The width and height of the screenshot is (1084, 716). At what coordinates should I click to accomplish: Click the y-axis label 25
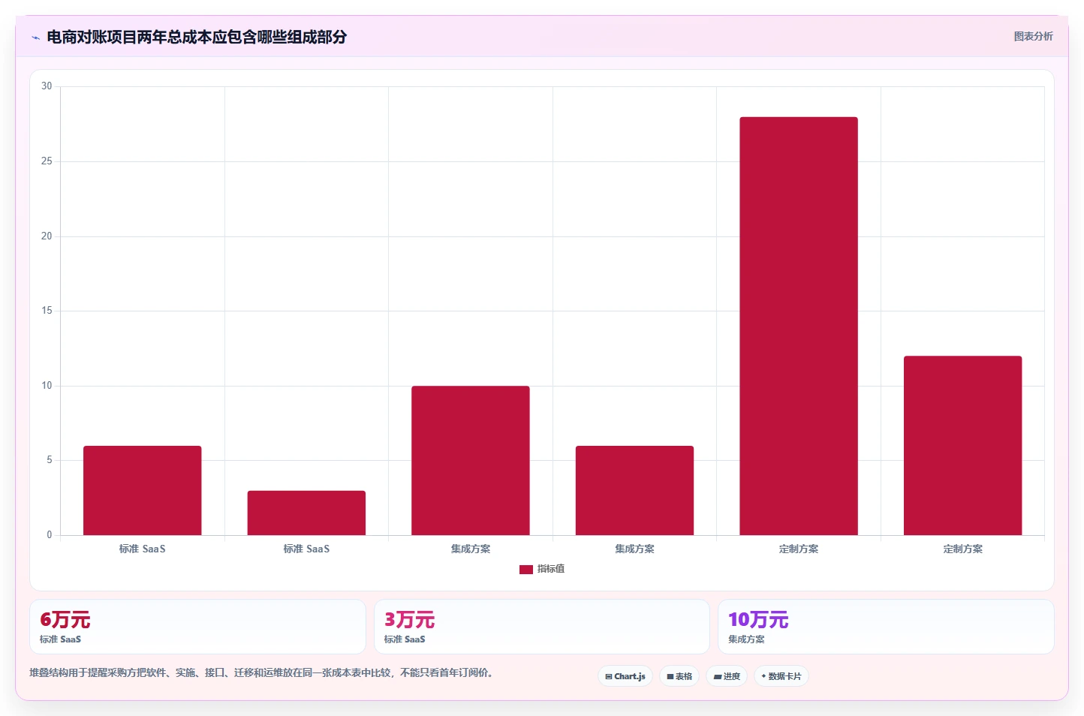point(47,161)
